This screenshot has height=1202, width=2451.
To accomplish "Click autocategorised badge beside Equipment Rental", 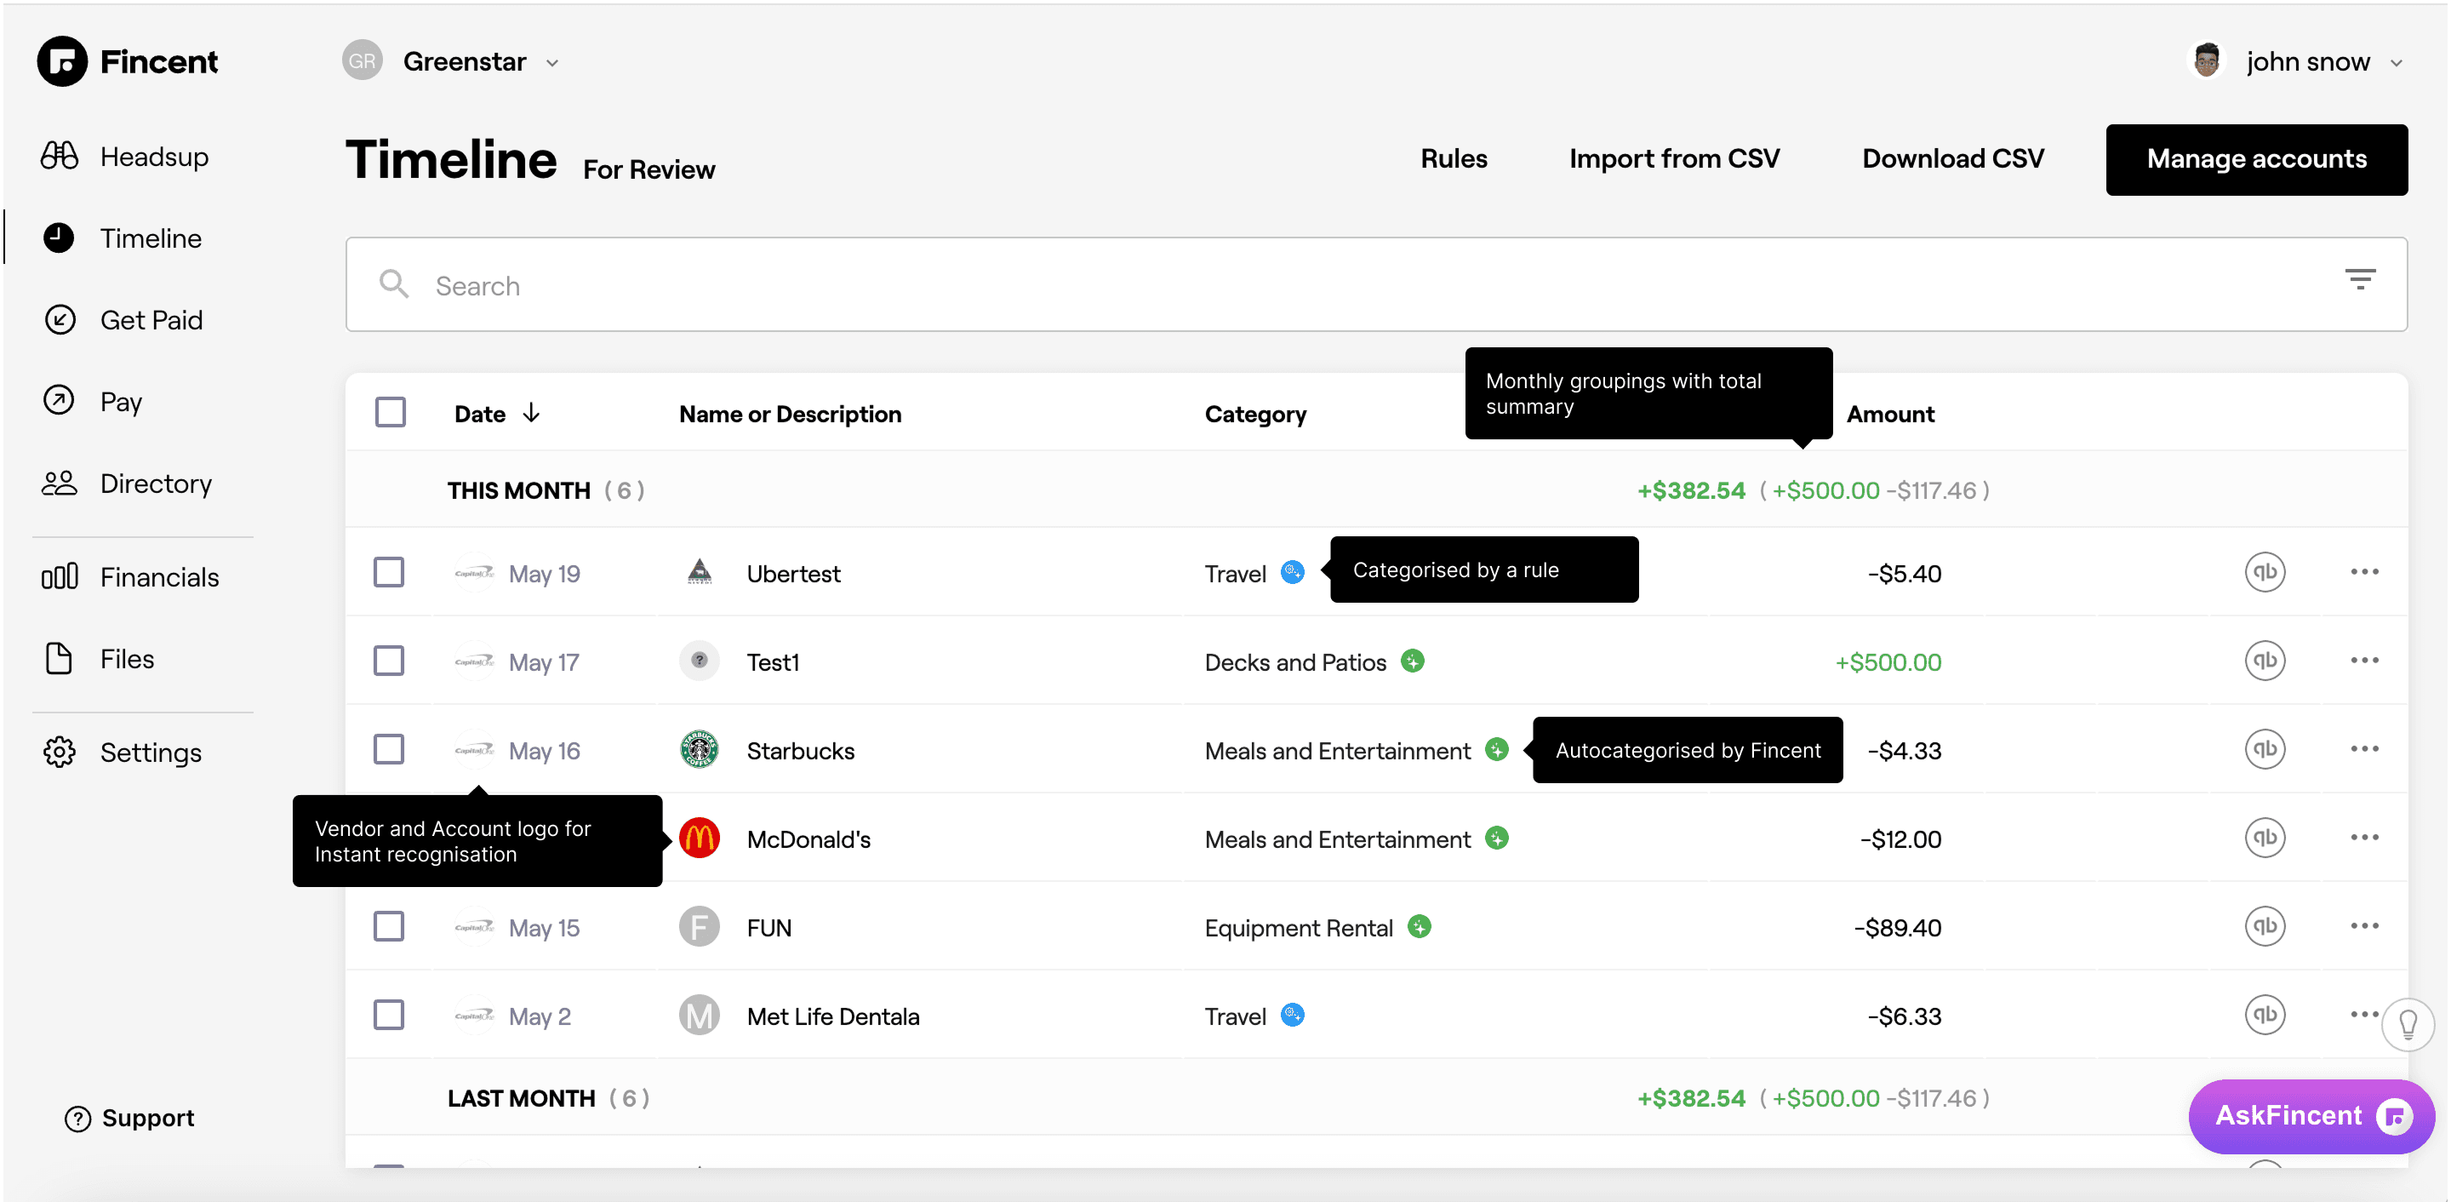I will tap(1419, 926).
